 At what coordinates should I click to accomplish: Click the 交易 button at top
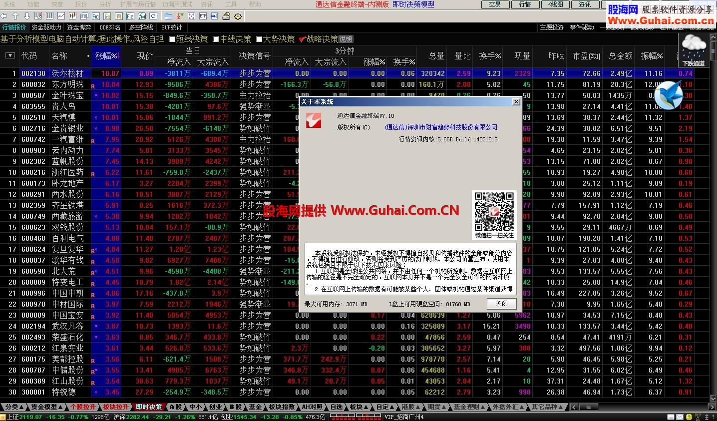(495, 4)
